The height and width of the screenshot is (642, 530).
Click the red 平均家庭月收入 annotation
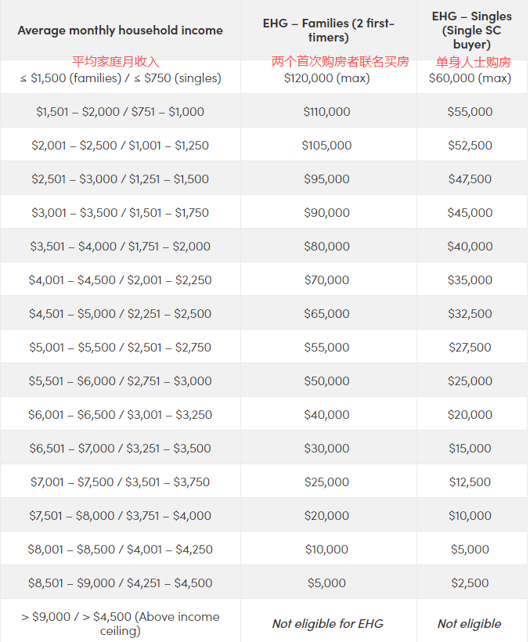pos(116,61)
